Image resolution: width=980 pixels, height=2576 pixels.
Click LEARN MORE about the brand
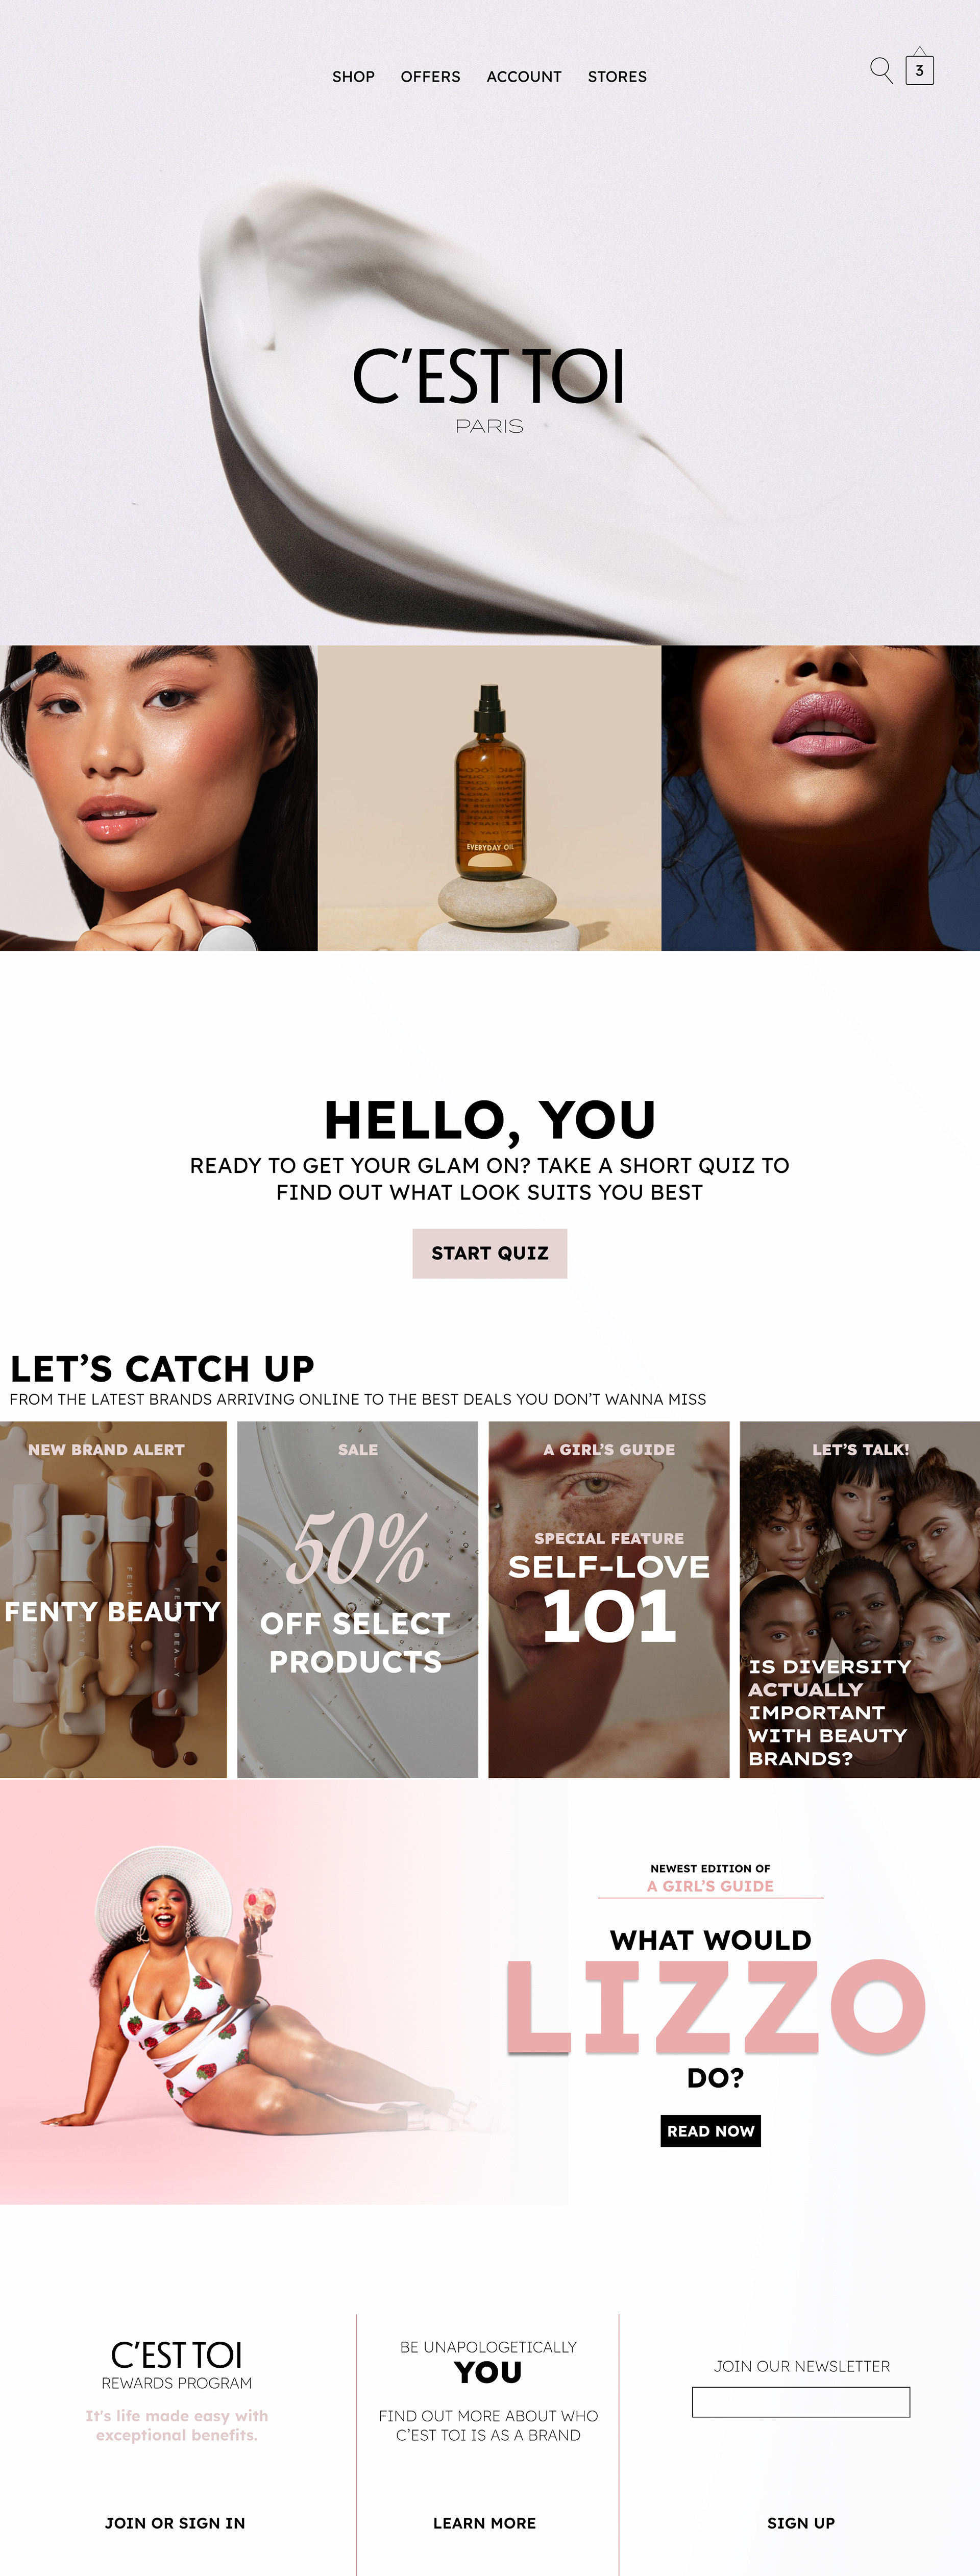coord(485,2523)
